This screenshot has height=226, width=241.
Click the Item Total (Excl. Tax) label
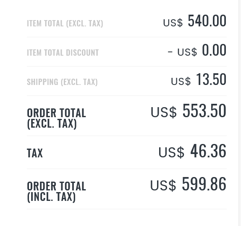tap(65, 23)
